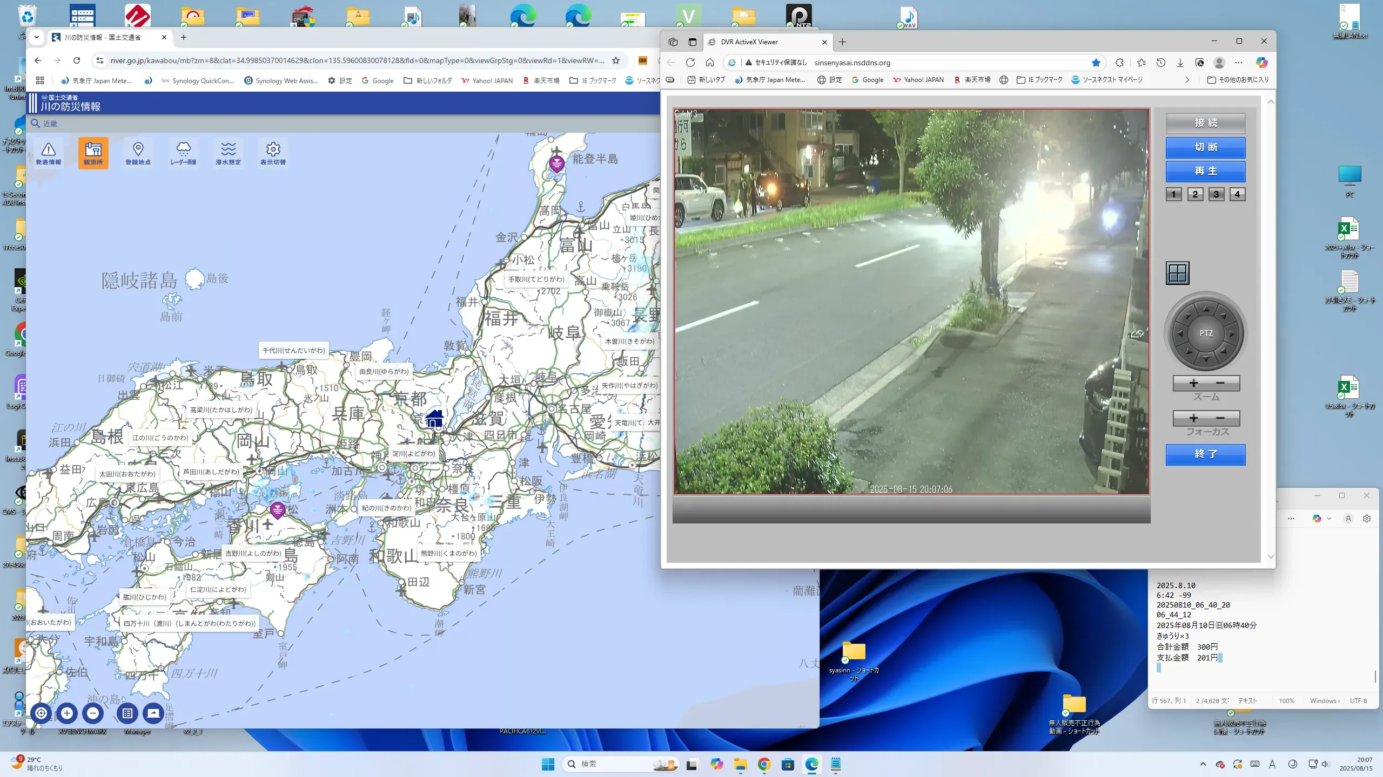The width and height of the screenshot is (1383, 777).
Task: Show hidden system tray icons chevron
Action: [x=1203, y=764]
